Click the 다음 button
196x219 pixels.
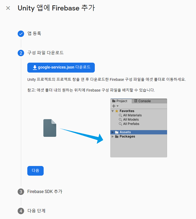pos(36,171)
